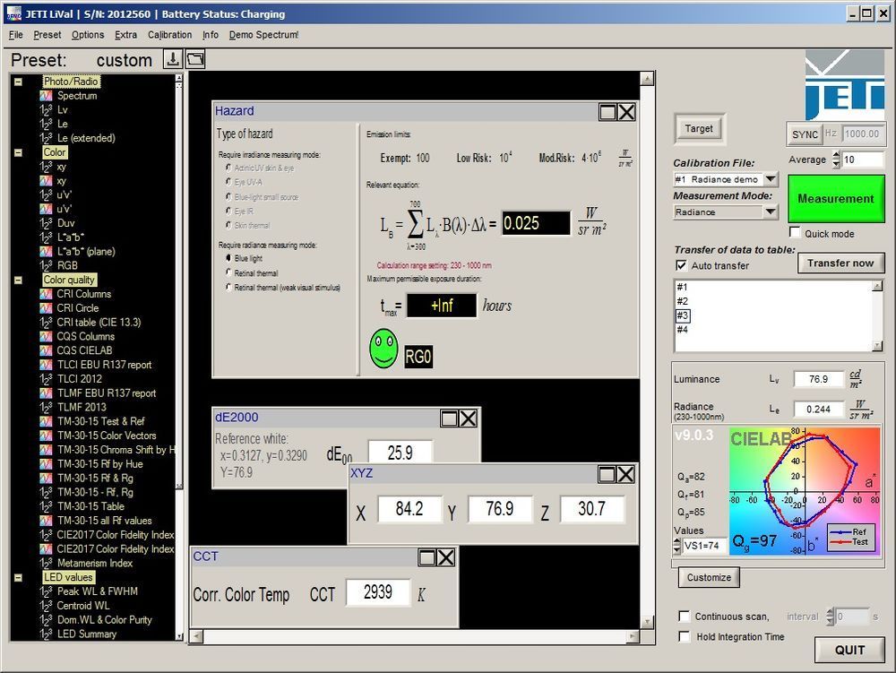Enable the Quick mode checkbox
The height and width of the screenshot is (673, 896).
tap(795, 233)
